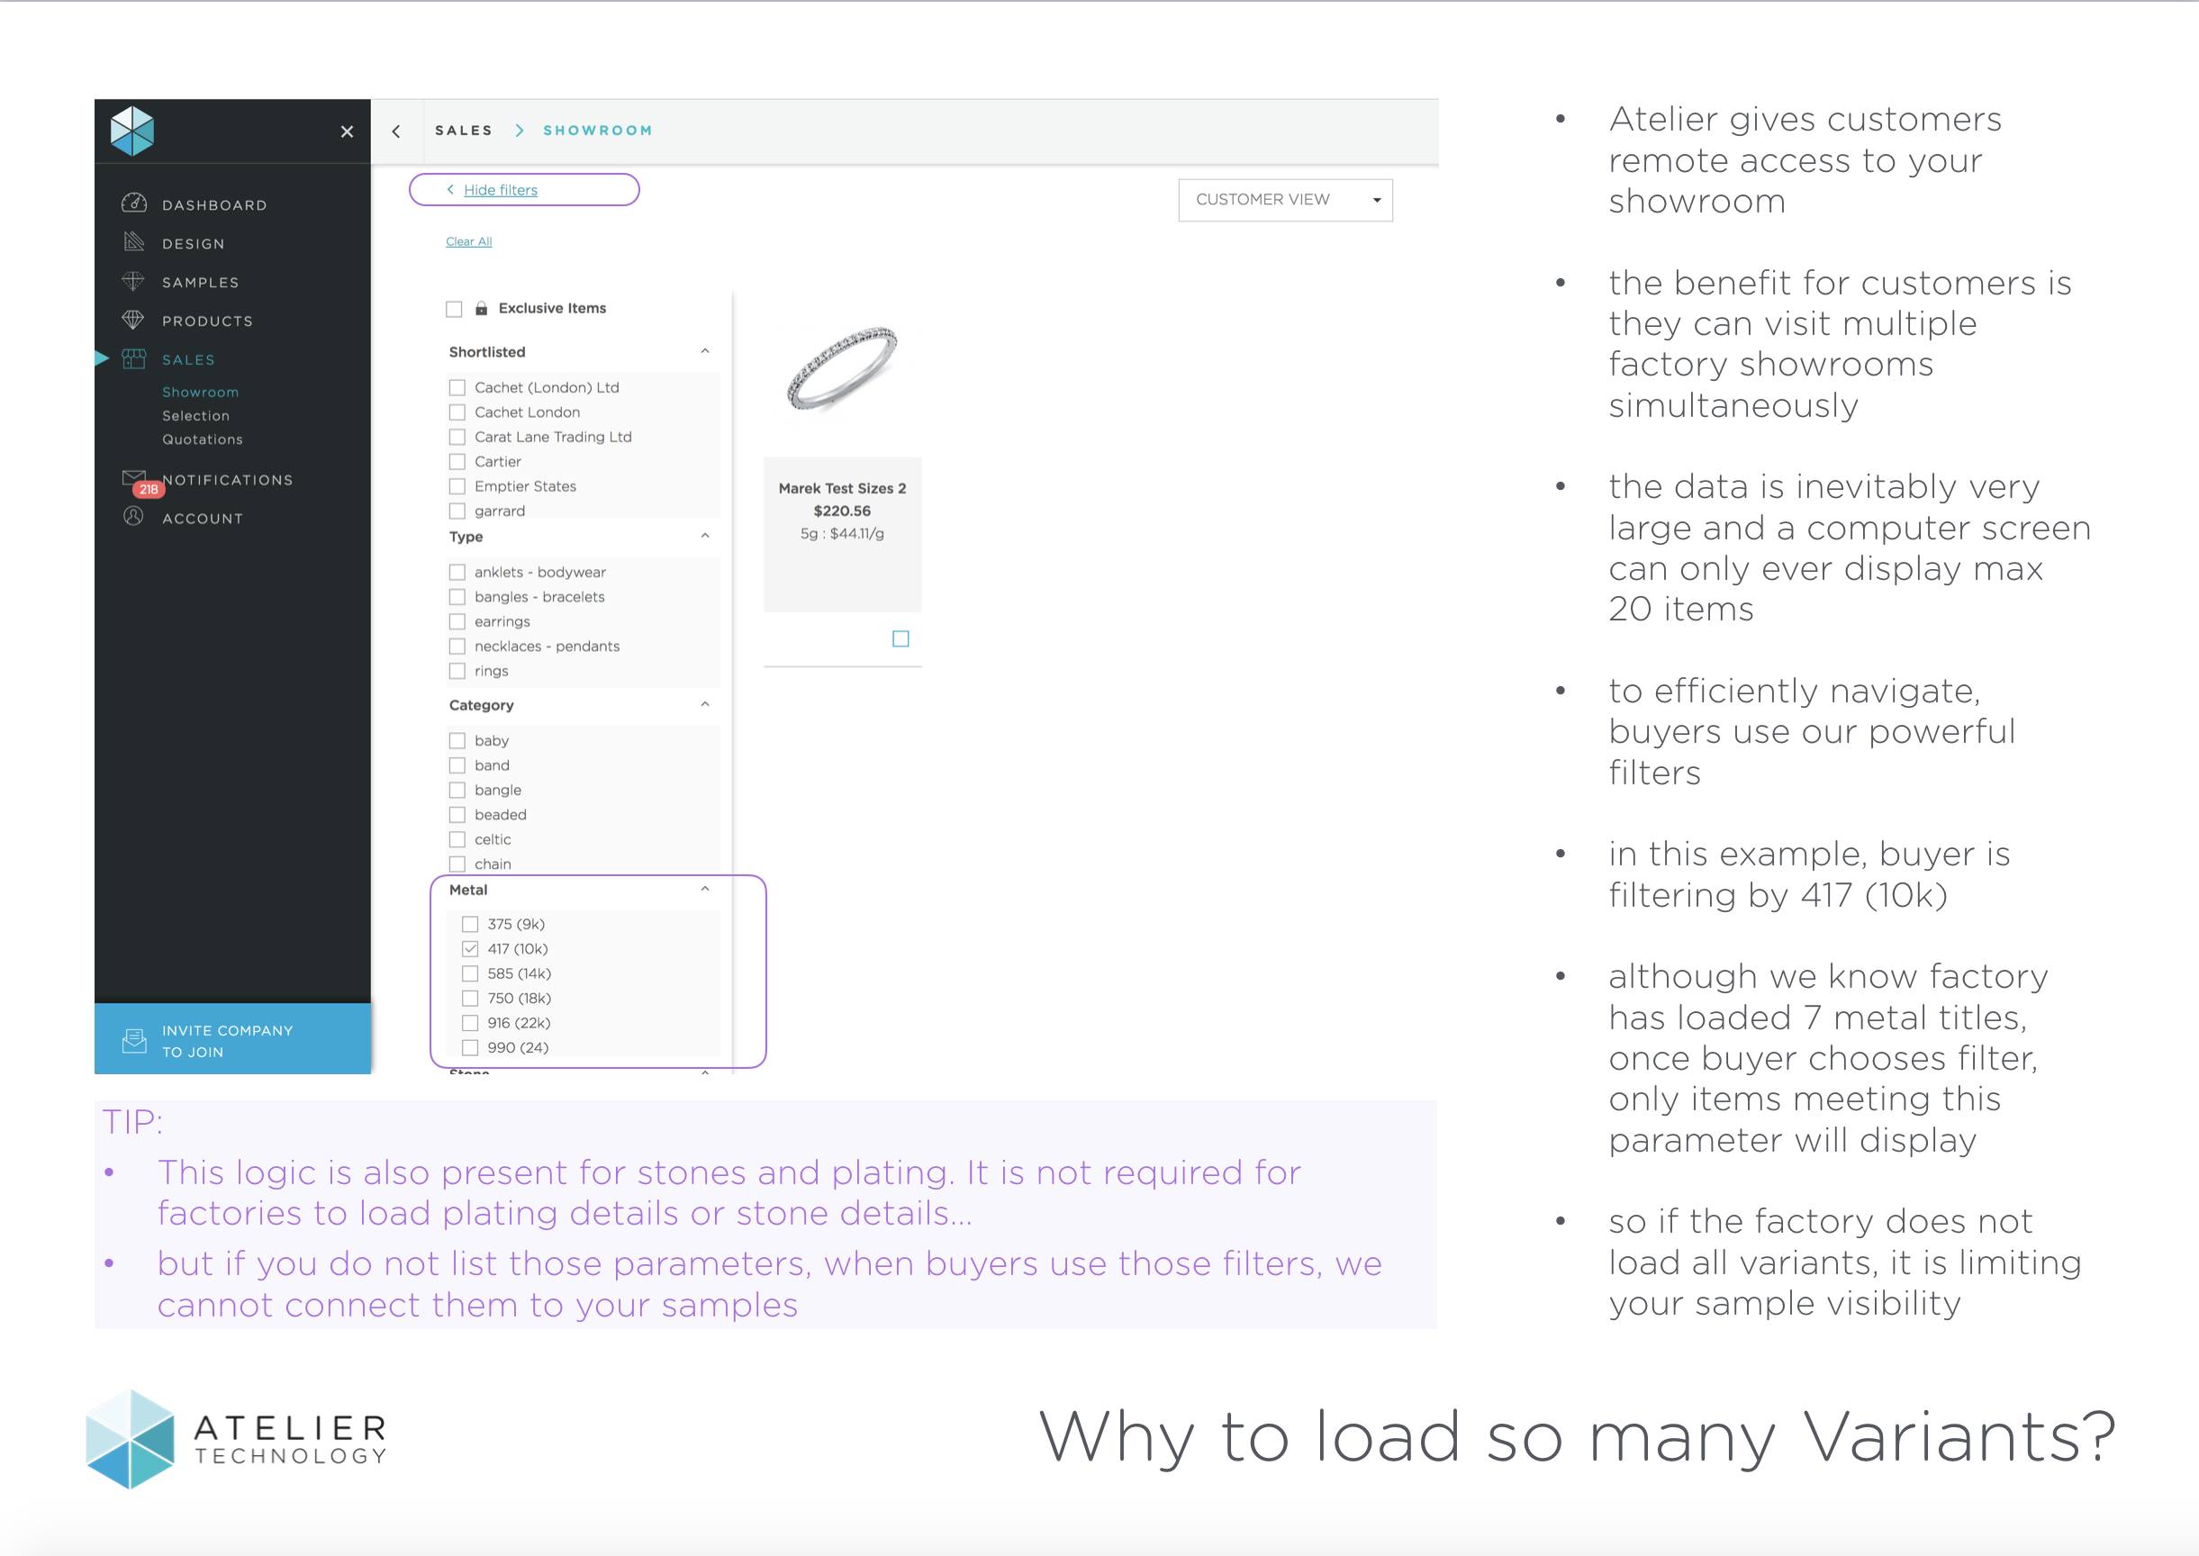Image resolution: width=2199 pixels, height=1556 pixels.
Task: Click Clear All filters link
Action: [468, 240]
